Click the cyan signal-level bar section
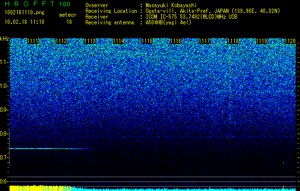The image size is (300, 191). (x=184, y=189)
